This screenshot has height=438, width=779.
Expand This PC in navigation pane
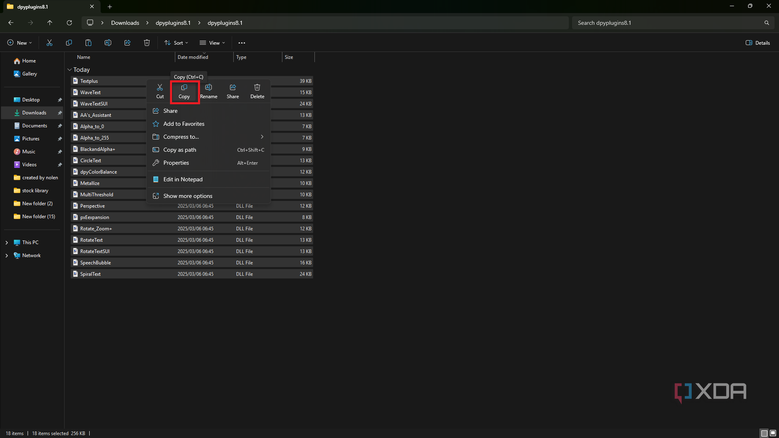(7, 242)
